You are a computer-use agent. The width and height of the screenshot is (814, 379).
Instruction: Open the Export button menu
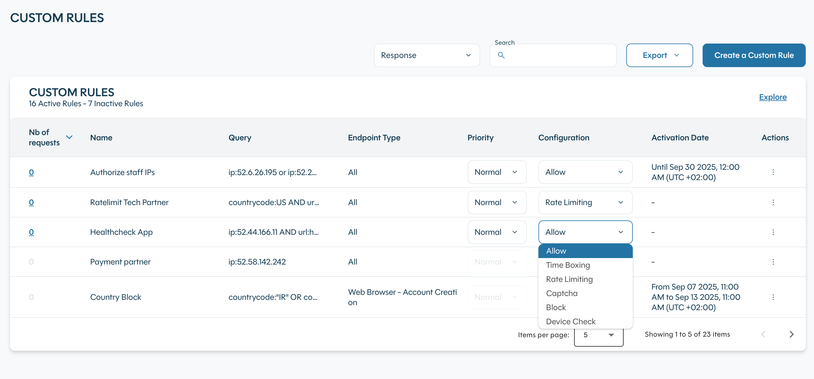(660, 55)
